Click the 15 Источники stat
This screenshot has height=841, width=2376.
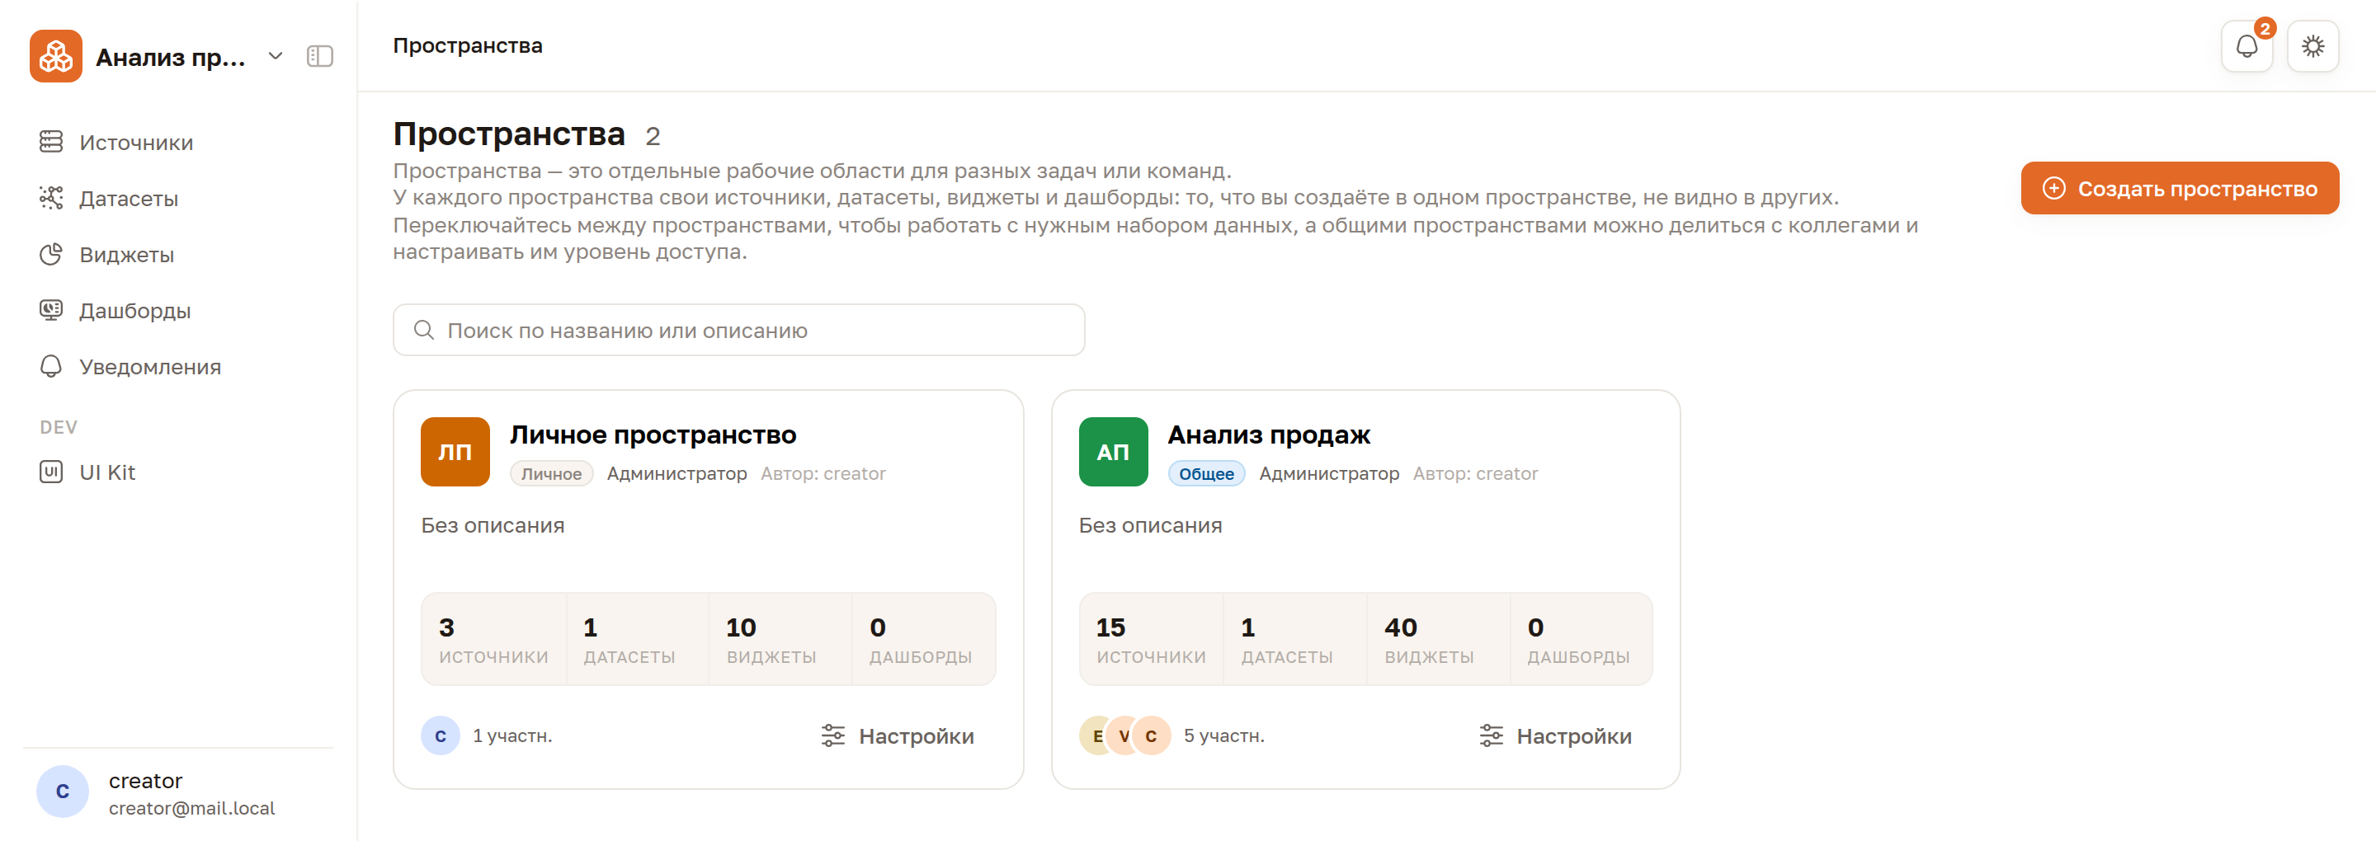coord(1151,640)
